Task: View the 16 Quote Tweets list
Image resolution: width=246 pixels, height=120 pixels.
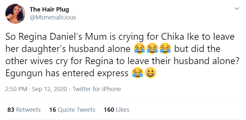Action: (x=72, y=110)
